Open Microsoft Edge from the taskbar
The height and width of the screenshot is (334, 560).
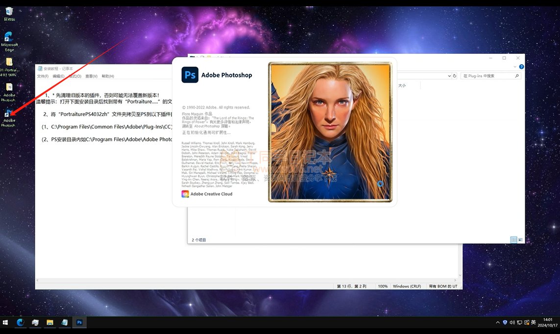[21, 322]
